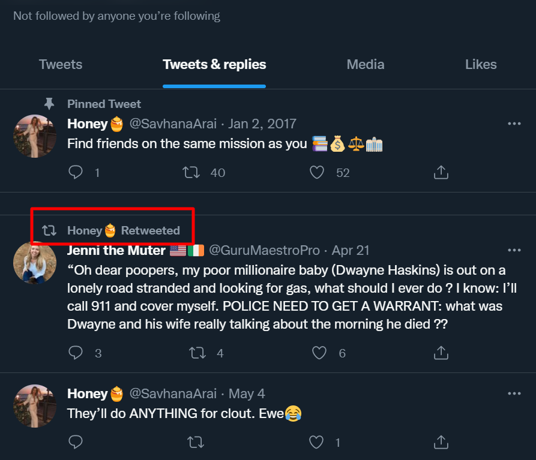Open more options on Jenni's tweet
Screen dimensions: 536x460
(x=514, y=250)
